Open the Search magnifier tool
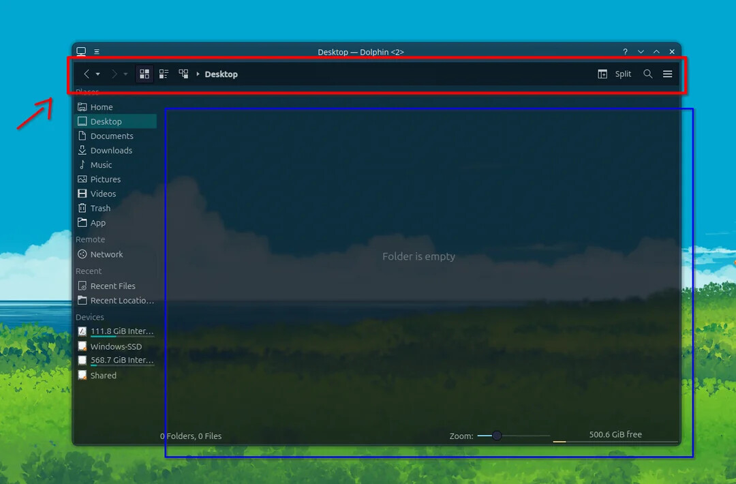The width and height of the screenshot is (736, 484). [x=648, y=74]
